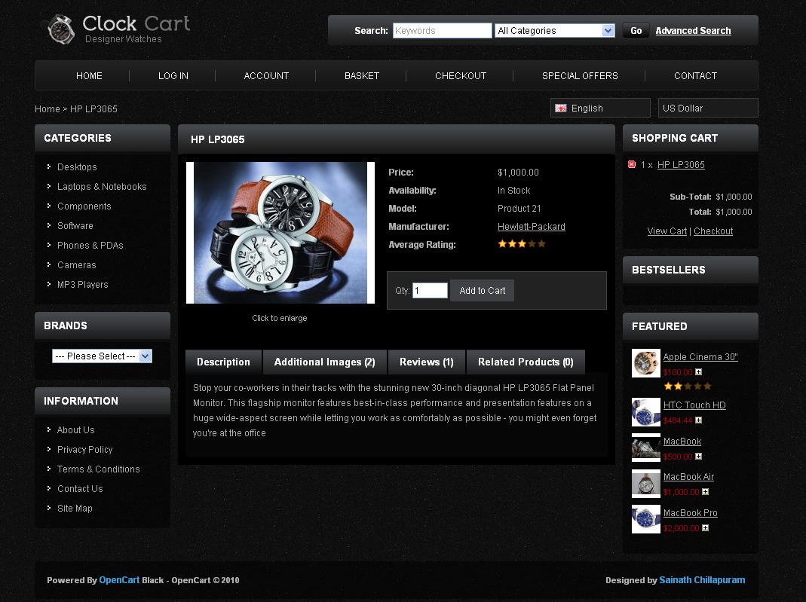The image size is (806, 602).
Task: Open Privacy Policy page
Action: (x=84, y=450)
